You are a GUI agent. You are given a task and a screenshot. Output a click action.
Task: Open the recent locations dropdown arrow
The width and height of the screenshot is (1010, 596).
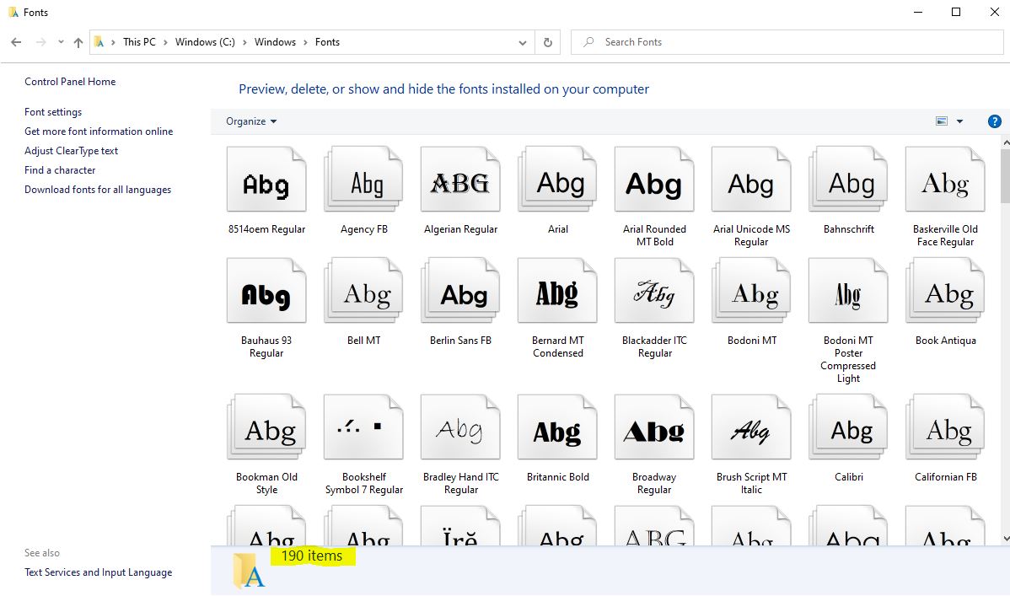tap(61, 42)
